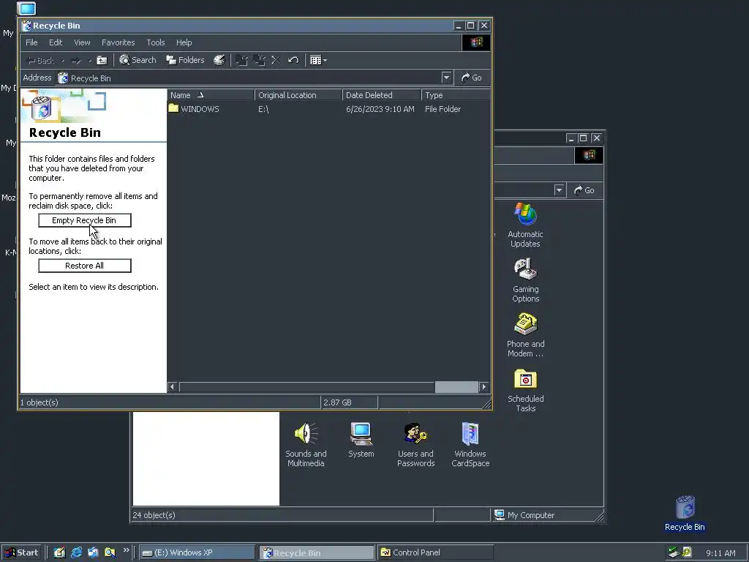Screen dimensions: 749x562
Task: Click Go in the Recycle Bin window
Action: (x=472, y=78)
